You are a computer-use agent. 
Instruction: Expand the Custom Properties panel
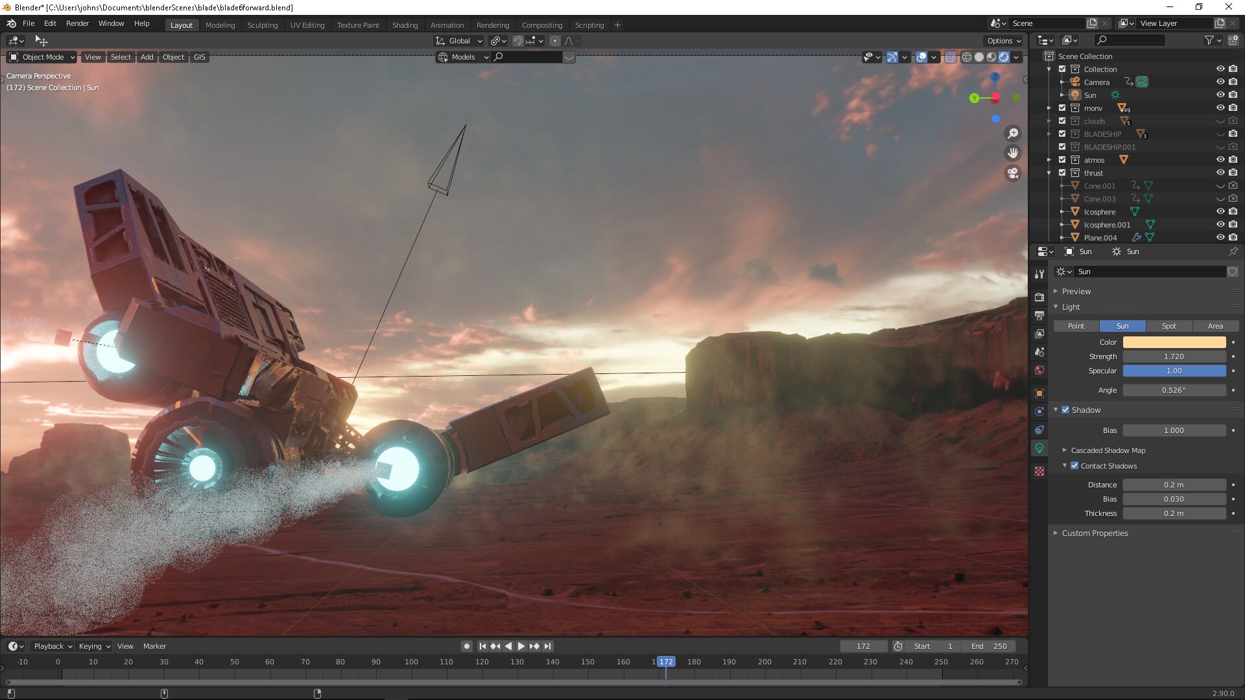pyautogui.click(x=1095, y=533)
